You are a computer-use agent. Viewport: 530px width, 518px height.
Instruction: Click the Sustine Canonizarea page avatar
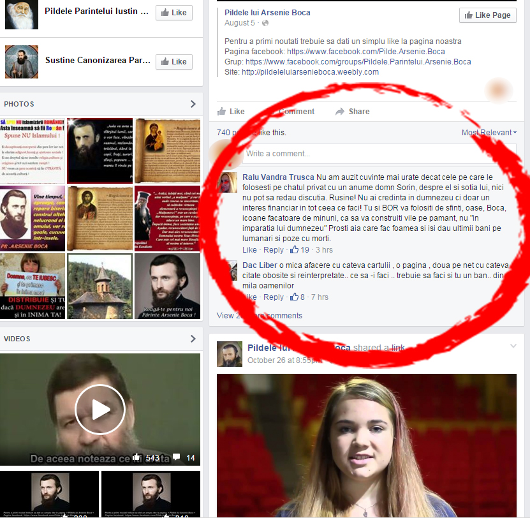coord(22,62)
